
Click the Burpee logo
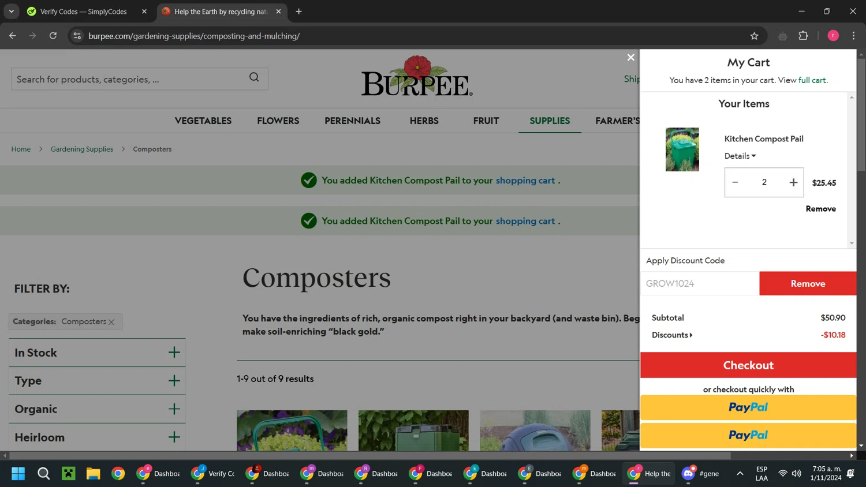tap(417, 76)
